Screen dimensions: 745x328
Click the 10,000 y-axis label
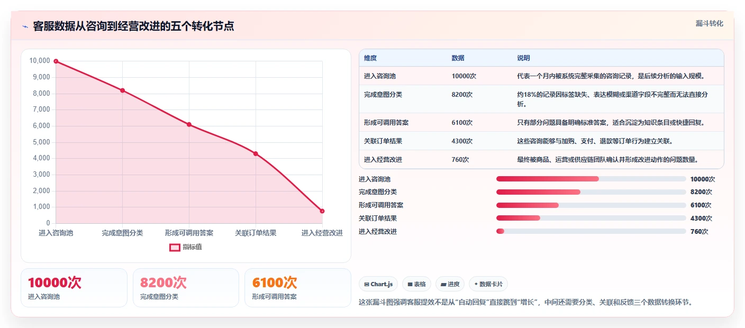(x=40, y=61)
